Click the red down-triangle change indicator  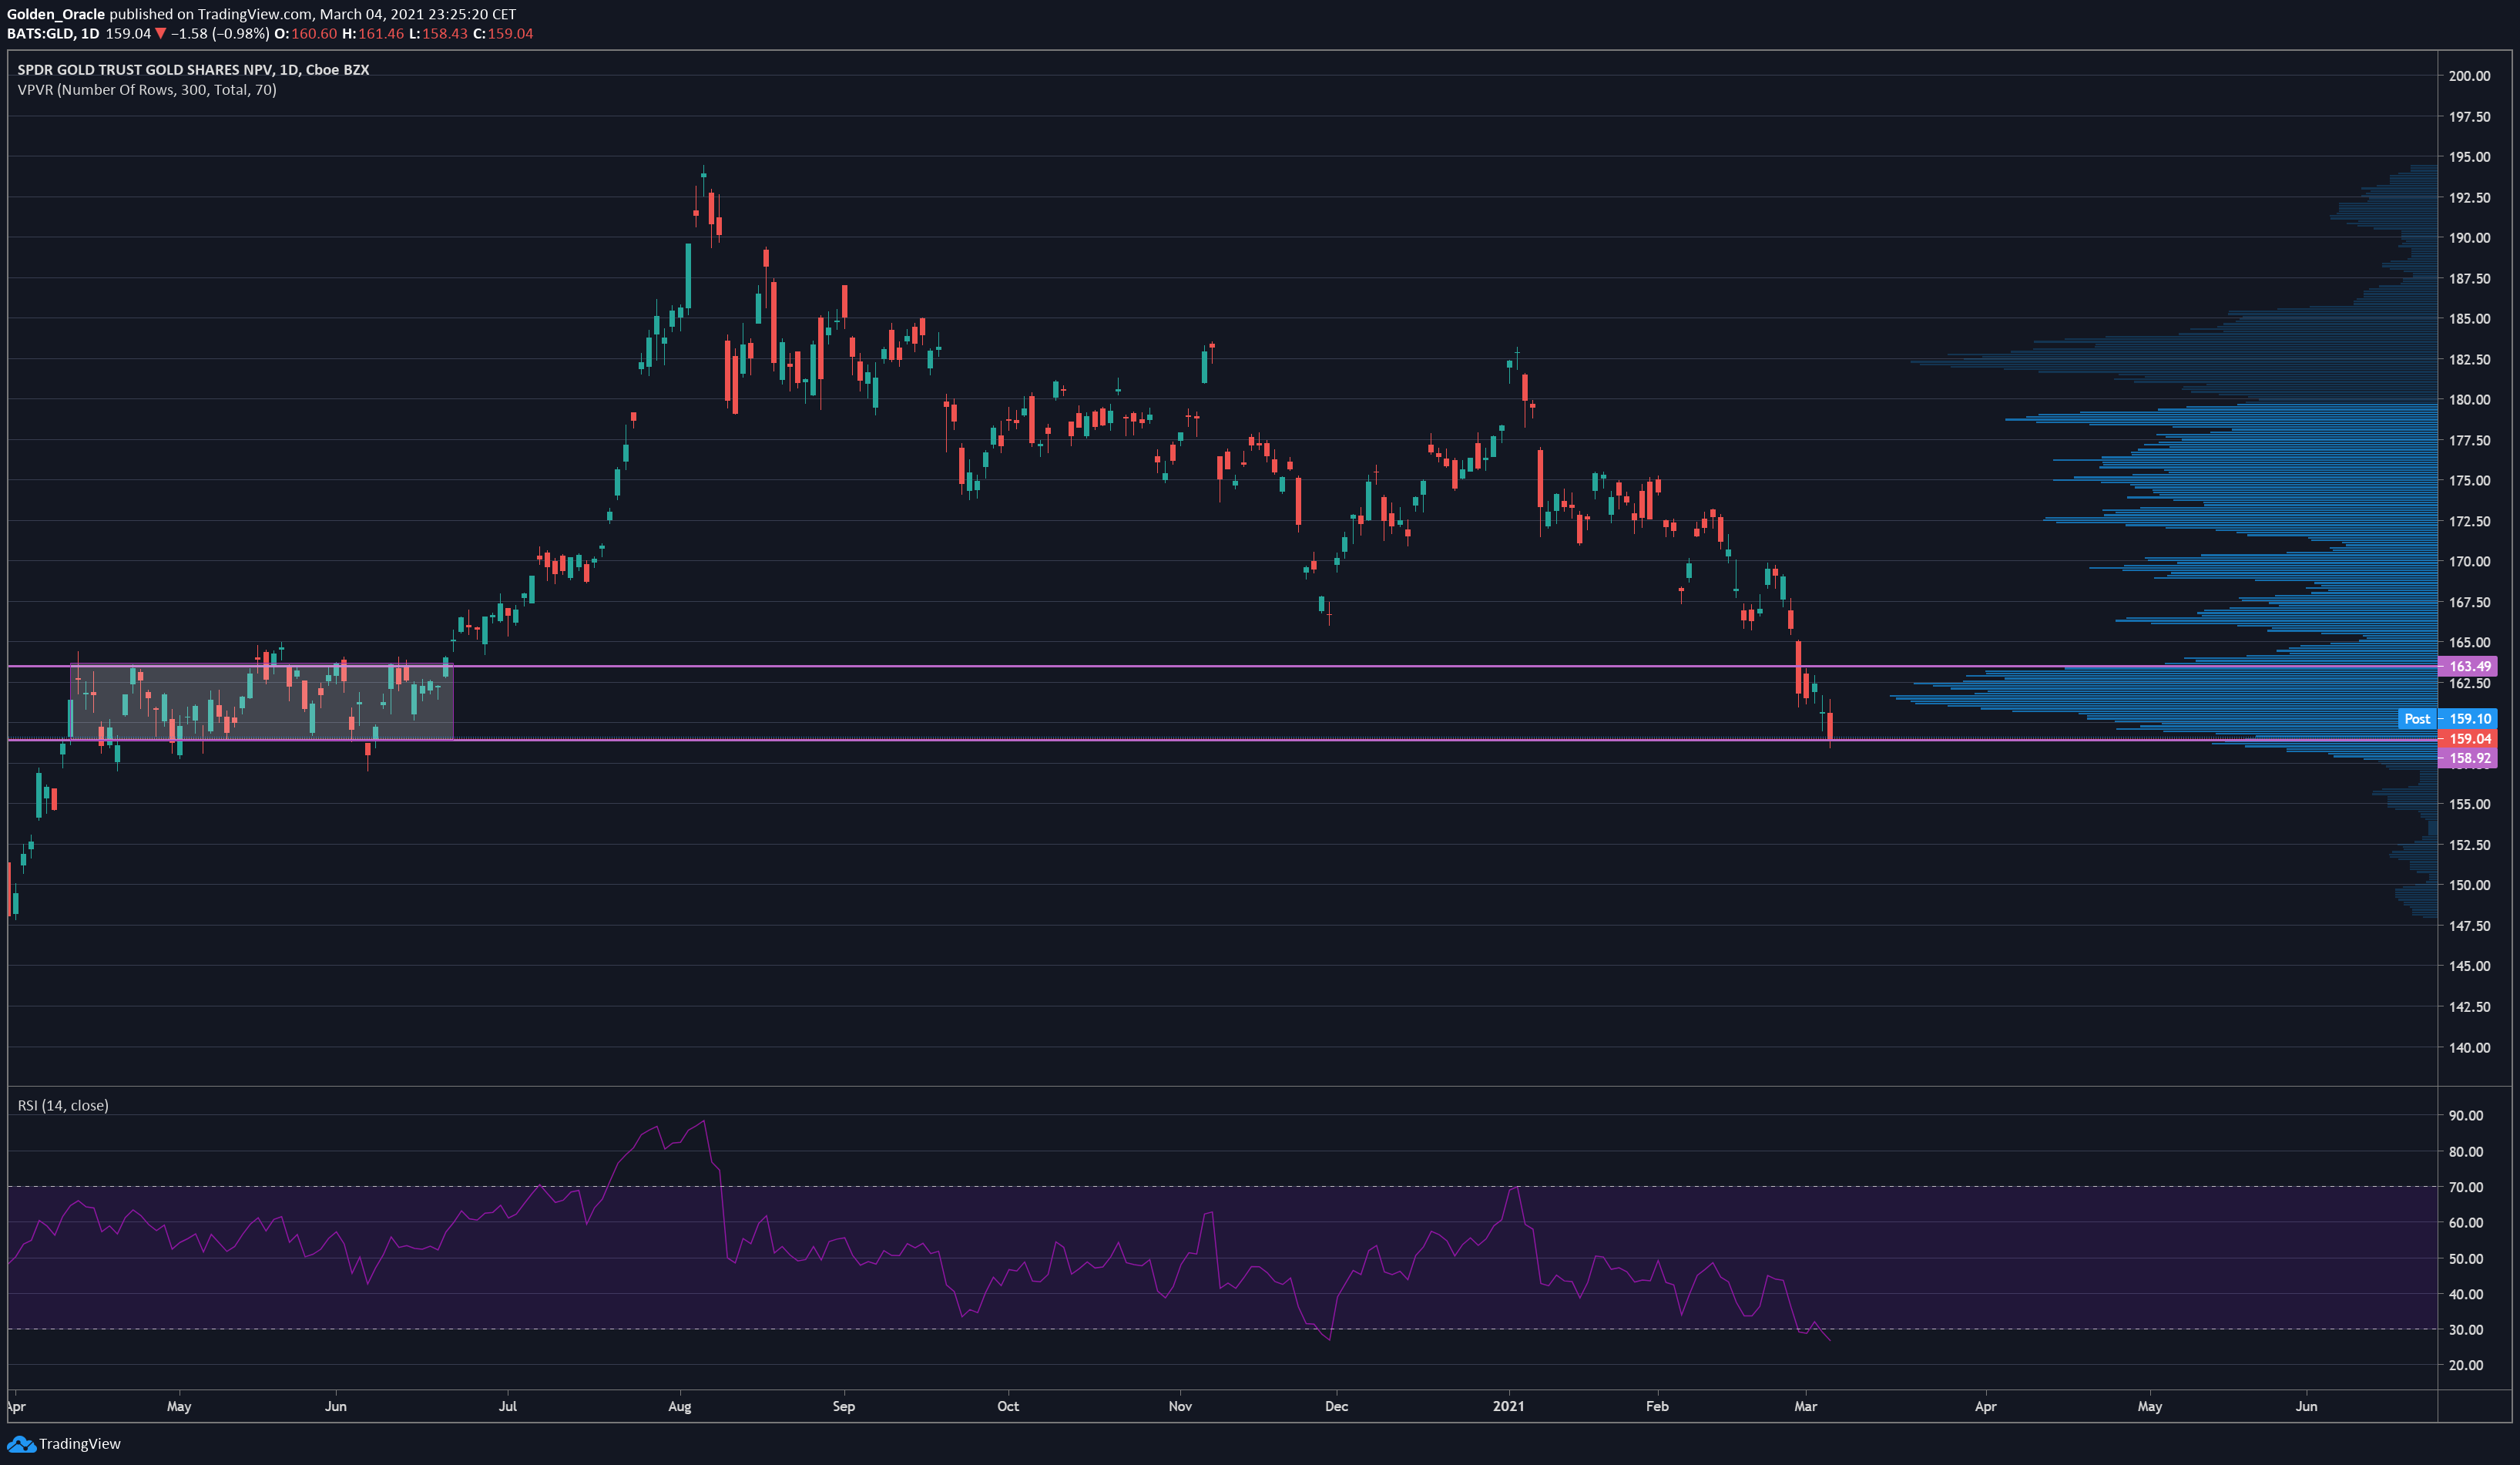[161, 34]
